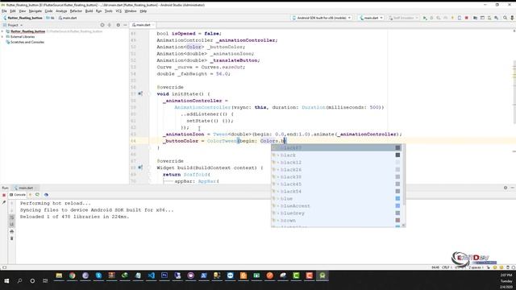Select blue completion suggestion
Screen dimensions: 516x290
click(335, 199)
